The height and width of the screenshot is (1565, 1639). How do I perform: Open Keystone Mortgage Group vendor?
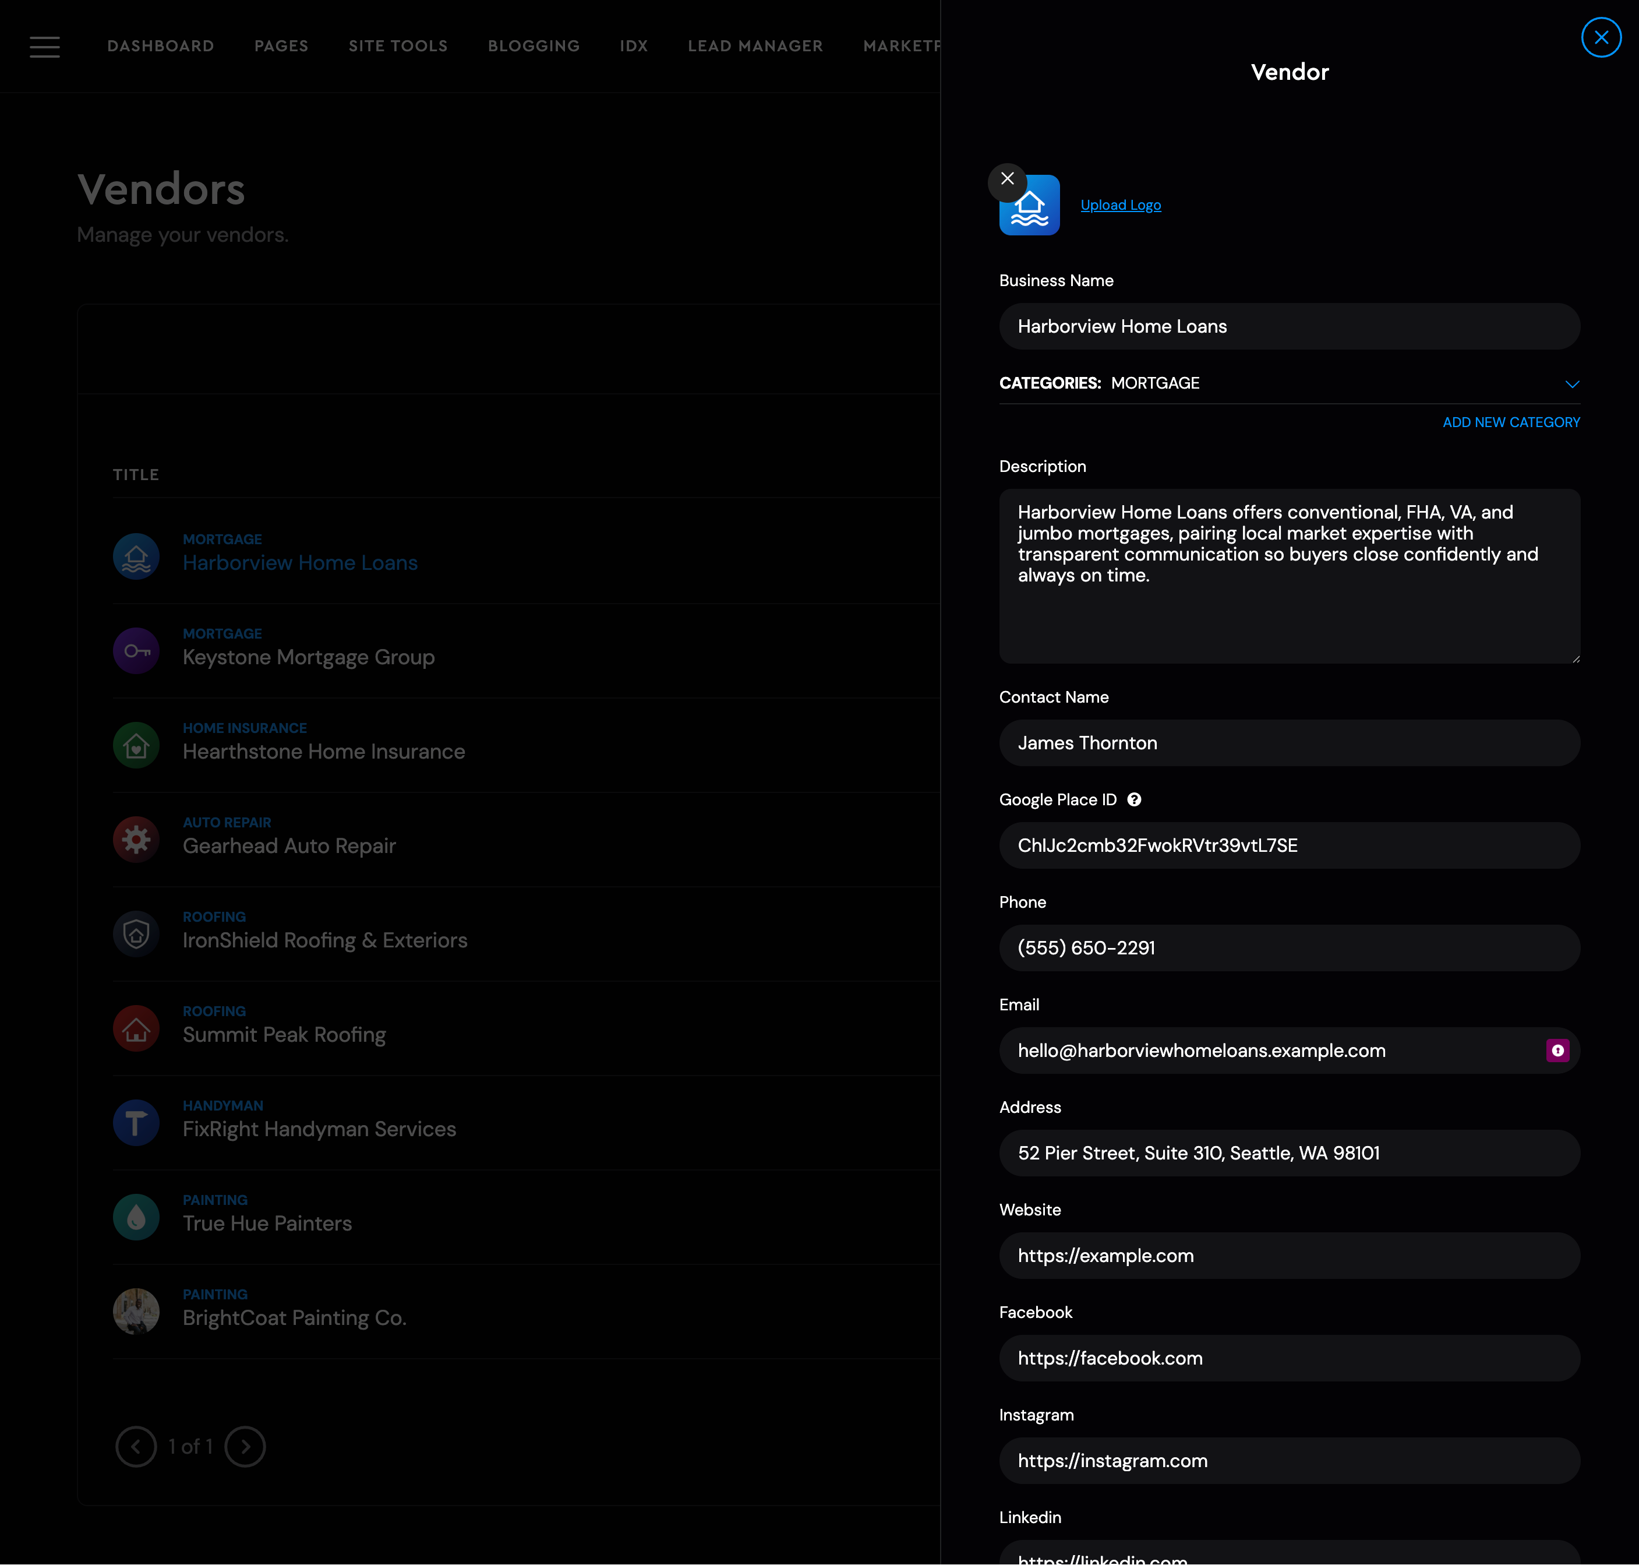click(309, 657)
